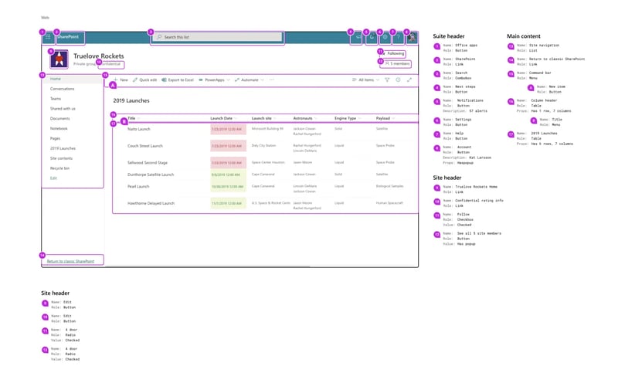The height and width of the screenshot is (366, 618).
Task: Select Documents in the site navigation
Action: (59, 118)
